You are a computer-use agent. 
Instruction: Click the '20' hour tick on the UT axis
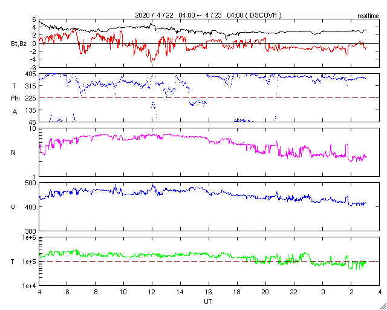tap(265, 292)
